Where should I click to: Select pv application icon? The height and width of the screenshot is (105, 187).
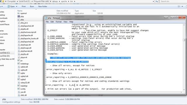(x=19, y=61)
